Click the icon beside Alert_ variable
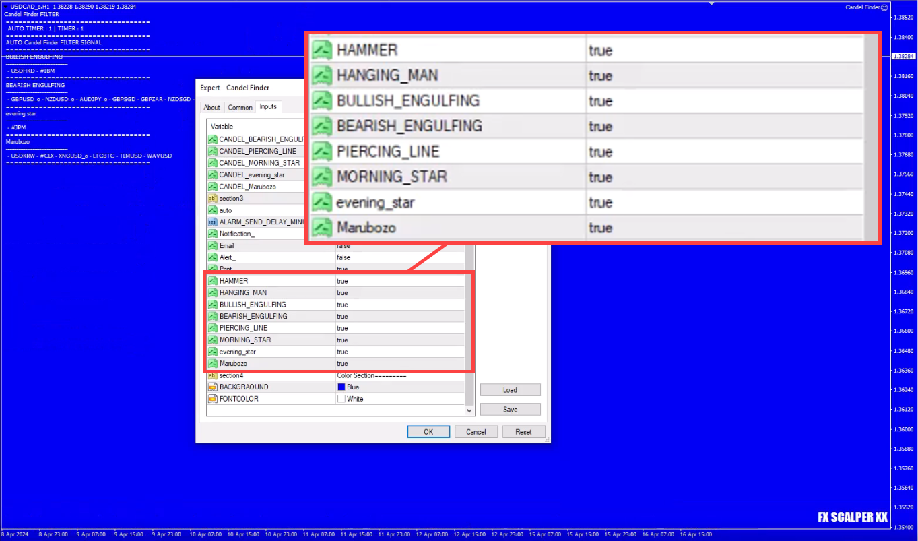This screenshot has height=541, width=918. pyautogui.click(x=212, y=257)
